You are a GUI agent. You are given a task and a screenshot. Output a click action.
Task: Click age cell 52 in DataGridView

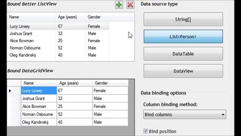(x=75, y=114)
